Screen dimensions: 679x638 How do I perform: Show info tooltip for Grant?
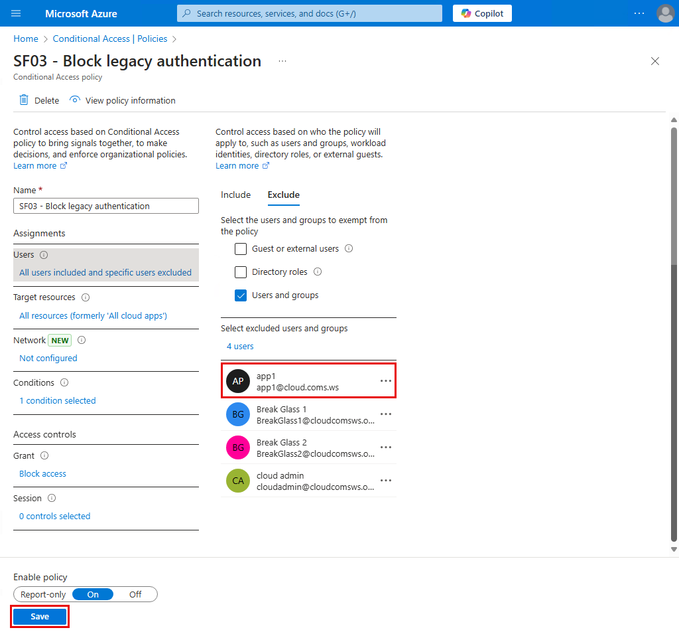click(44, 455)
